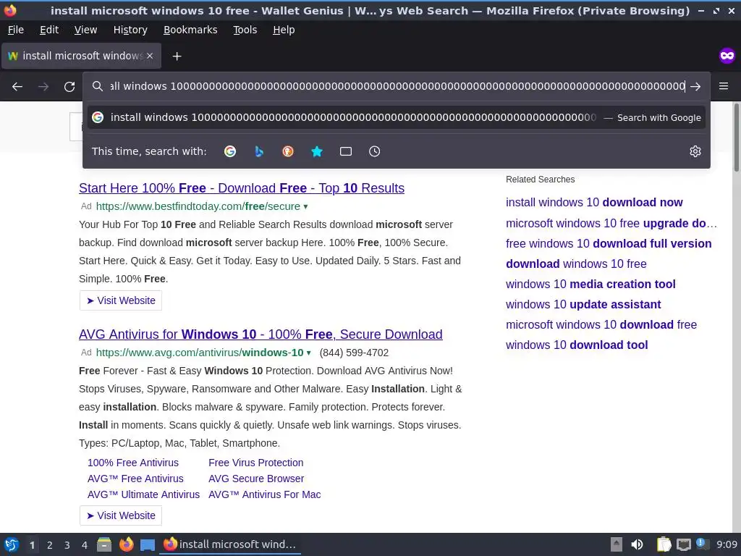Screen dimensions: 741x556
Task: Open related search install windows 10 download now
Action: tap(594, 203)
